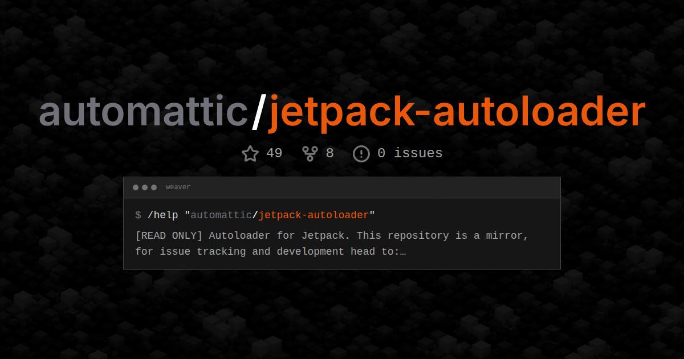Click the red terminal window dot

[135, 187]
